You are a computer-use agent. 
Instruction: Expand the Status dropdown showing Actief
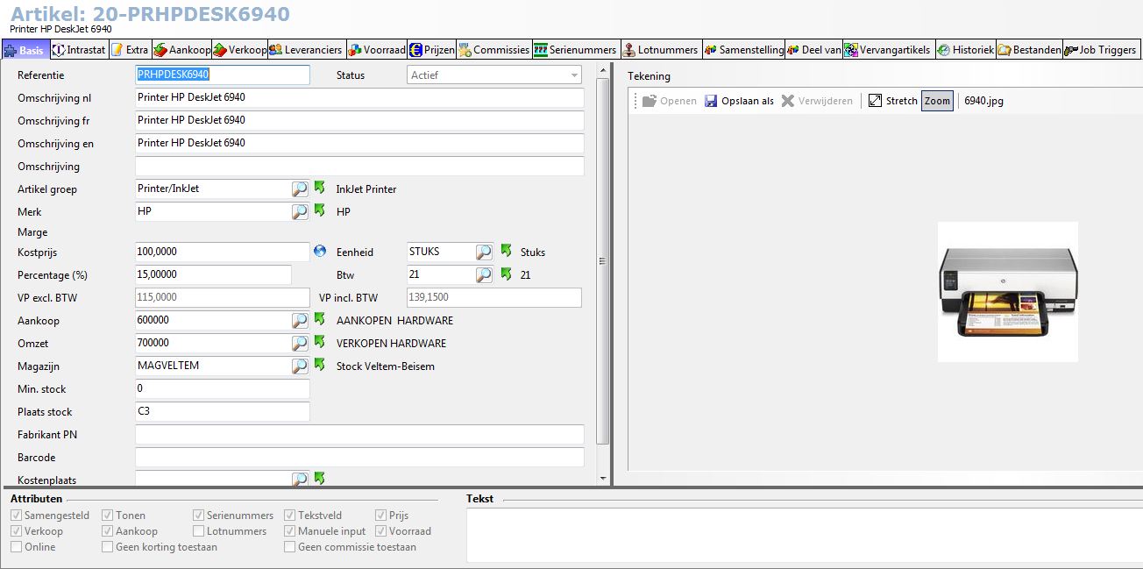point(574,75)
